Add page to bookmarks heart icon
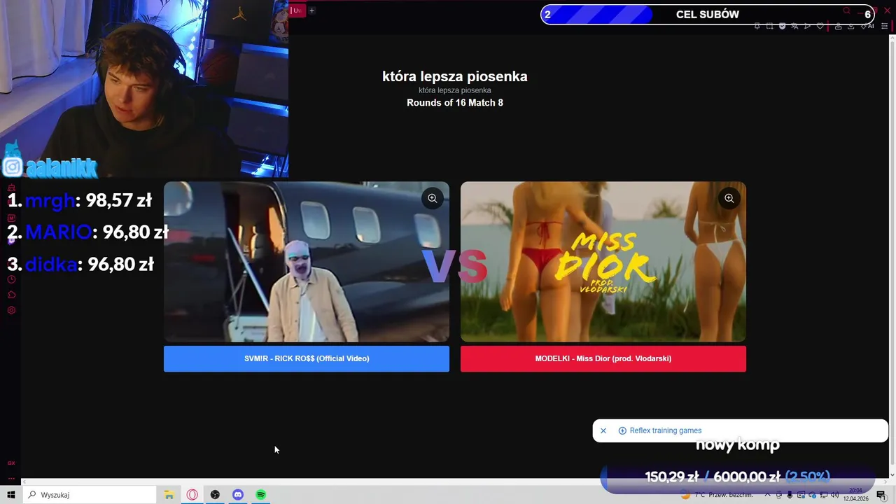This screenshot has height=504, width=896. tap(820, 26)
